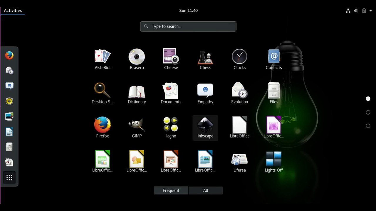Launch the Rhythmbox speaker icon in dock
Viewport: 376px width, 211px height.
pos(9,101)
